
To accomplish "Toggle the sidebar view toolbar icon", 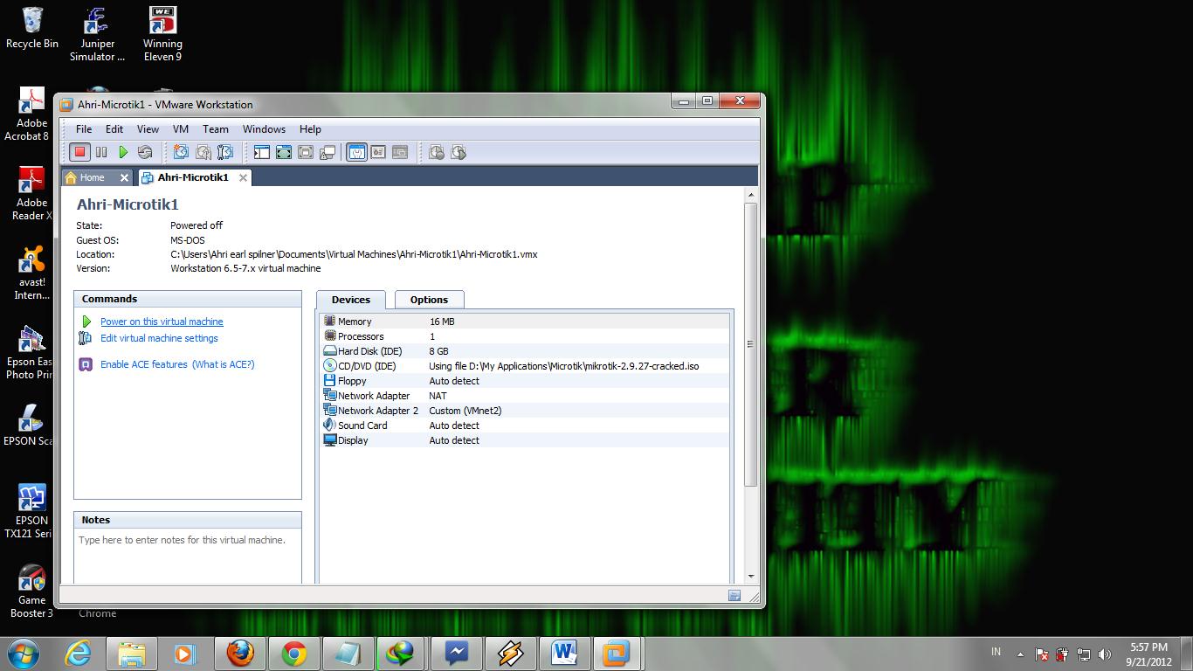I will 262,152.
